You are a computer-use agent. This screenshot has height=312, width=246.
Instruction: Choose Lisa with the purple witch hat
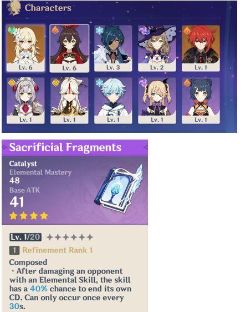pyautogui.click(x=157, y=48)
